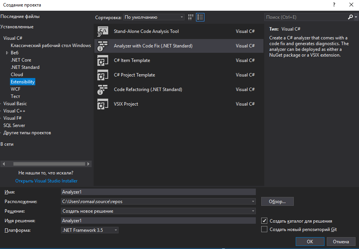Click the Имя project name field
The image size is (359, 249).
click(158, 192)
